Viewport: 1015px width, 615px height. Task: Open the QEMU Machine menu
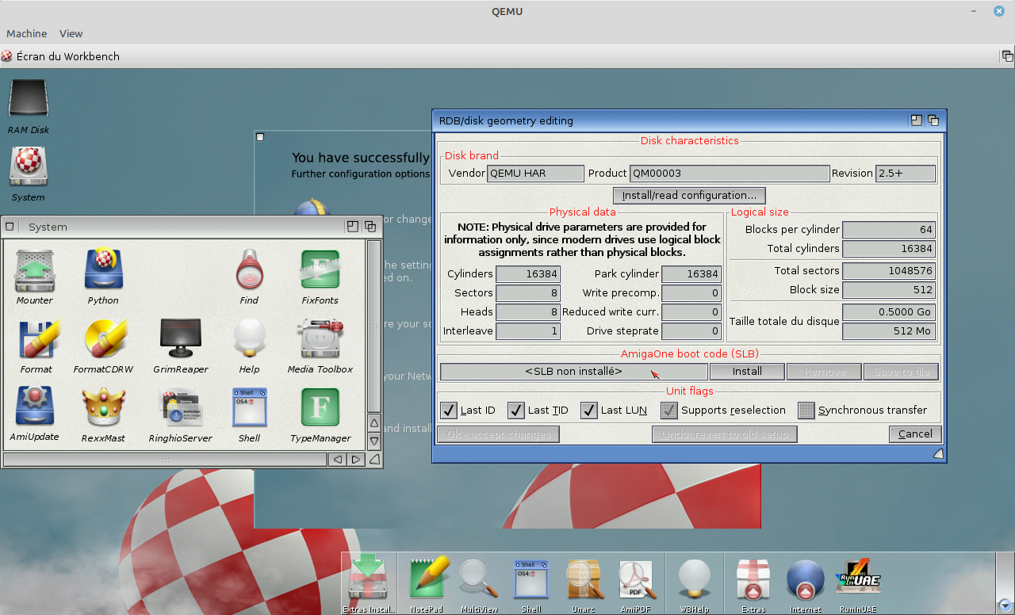[x=26, y=33]
